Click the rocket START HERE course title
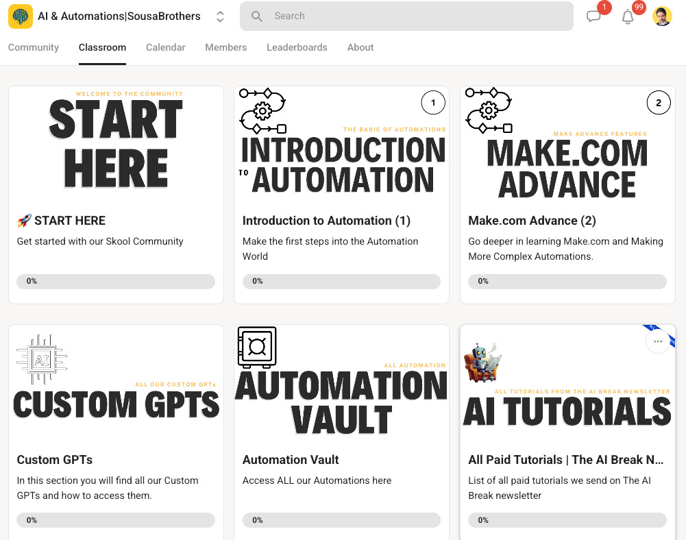 pos(61,221)
